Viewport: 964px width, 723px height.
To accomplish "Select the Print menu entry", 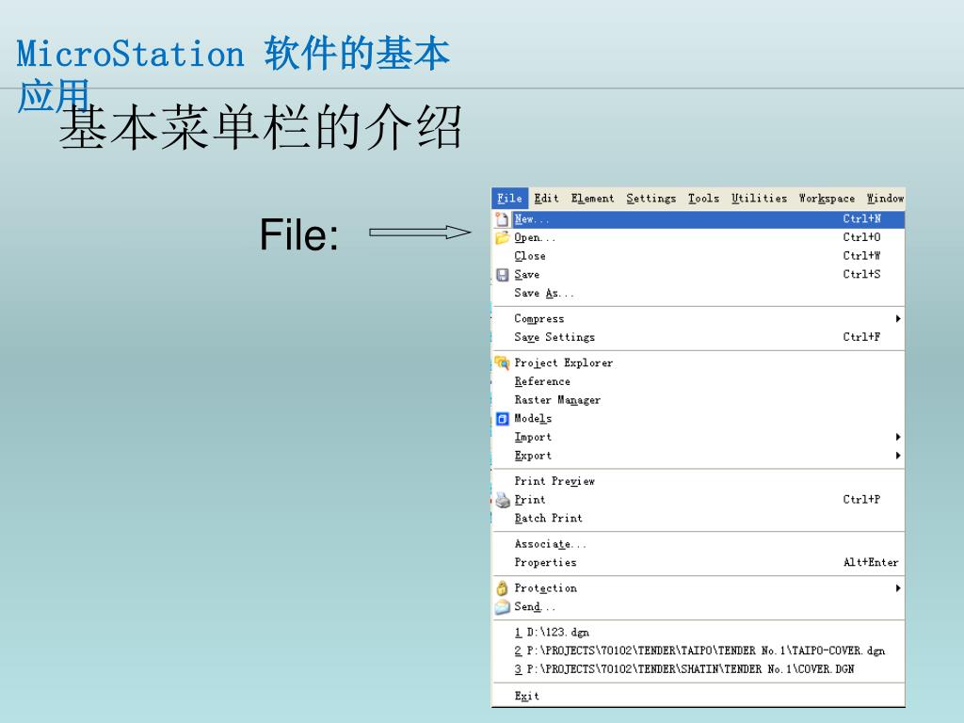I will point(699,499).
